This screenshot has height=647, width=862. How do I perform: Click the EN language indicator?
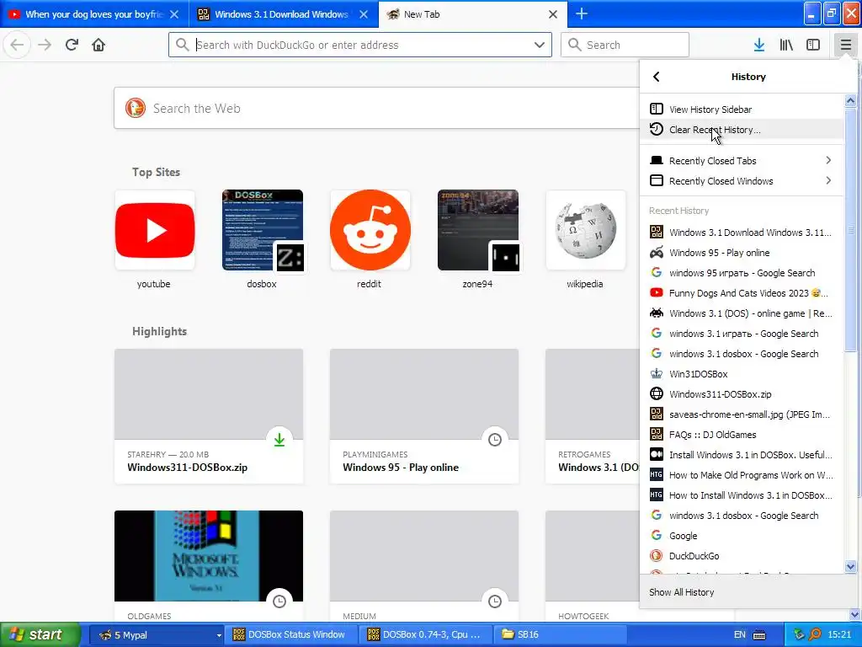pyautogui.click(x=739, y=635)
